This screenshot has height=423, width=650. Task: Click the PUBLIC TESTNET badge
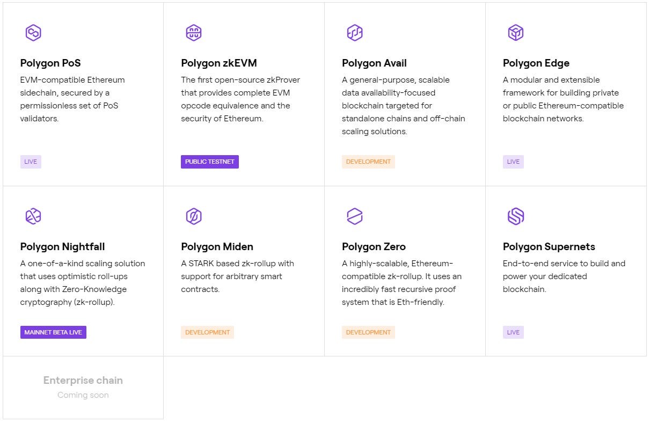point(210,162)
